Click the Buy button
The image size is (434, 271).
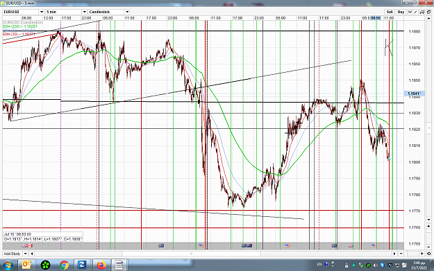tap(401, 12)
